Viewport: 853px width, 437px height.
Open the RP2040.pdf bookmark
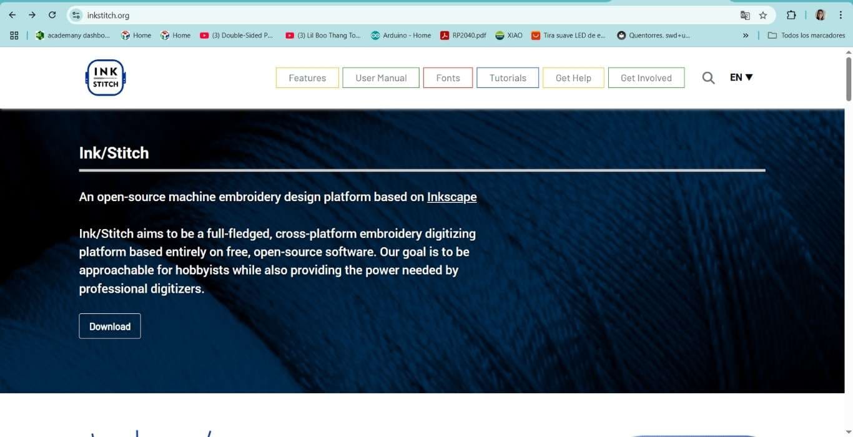(x=463, y=36)
